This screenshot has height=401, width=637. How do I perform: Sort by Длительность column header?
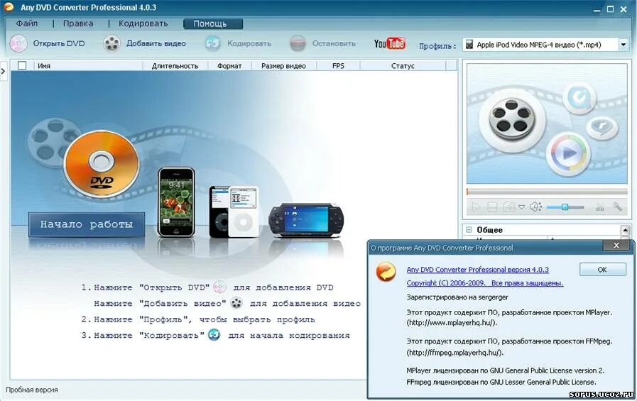(x=175, y=66)
